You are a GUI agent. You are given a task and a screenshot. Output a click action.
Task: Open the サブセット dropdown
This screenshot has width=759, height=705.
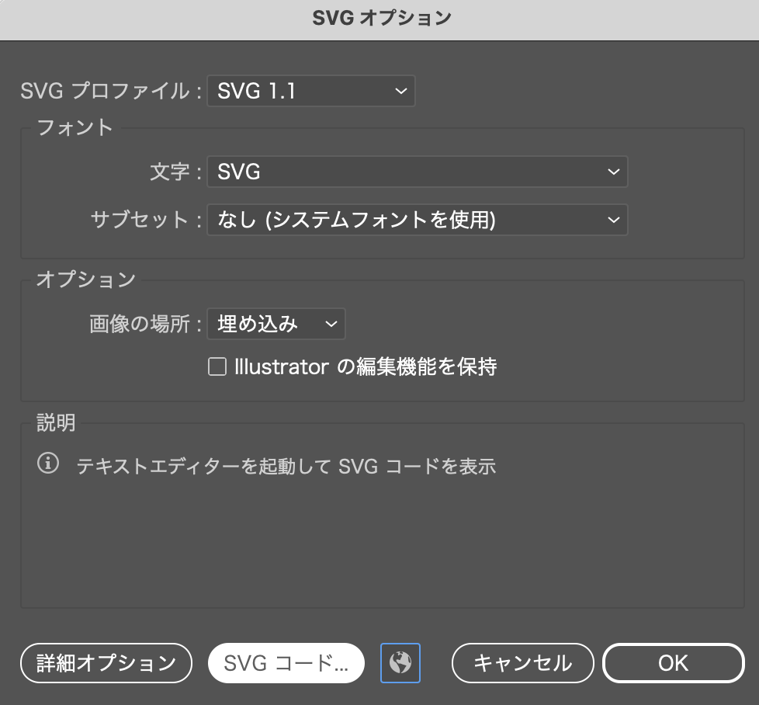point(418,220)
